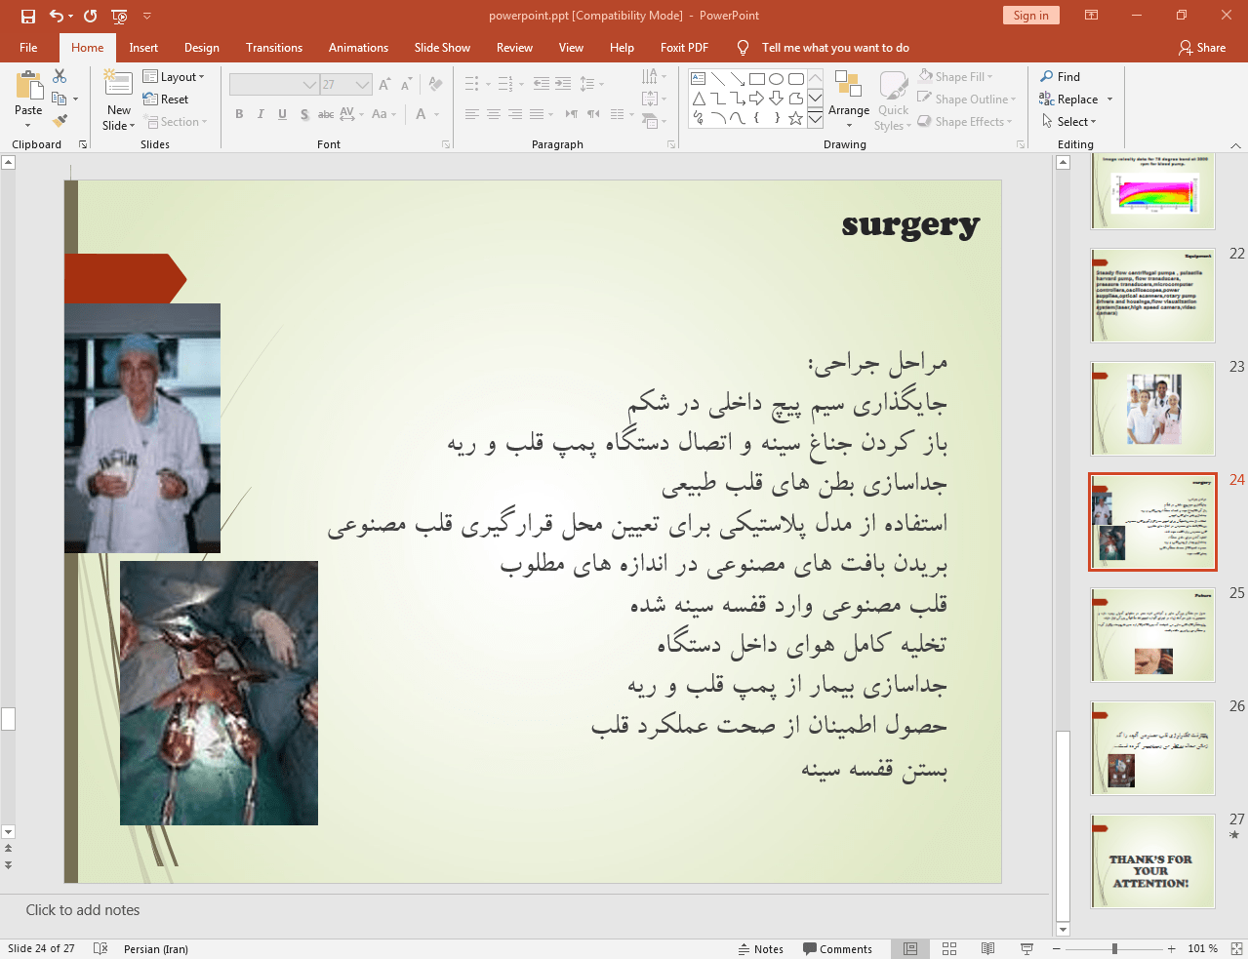Image resolution: width=1248 pixels, height=959 pixels.
Task: Click the New Slide icon
Action: tap(118, 83)
